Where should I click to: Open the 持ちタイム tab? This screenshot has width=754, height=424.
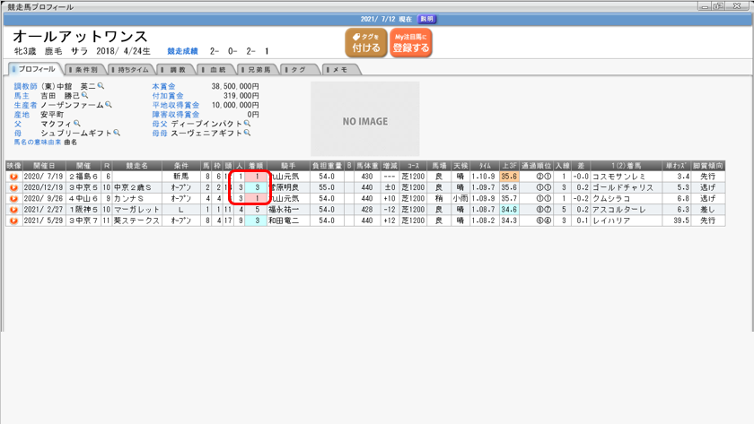pyautogui.click(x=135, y=69)
